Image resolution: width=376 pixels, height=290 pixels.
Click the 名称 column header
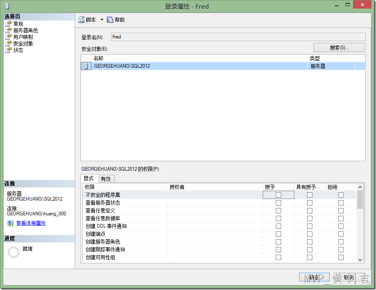click(199, 58)
